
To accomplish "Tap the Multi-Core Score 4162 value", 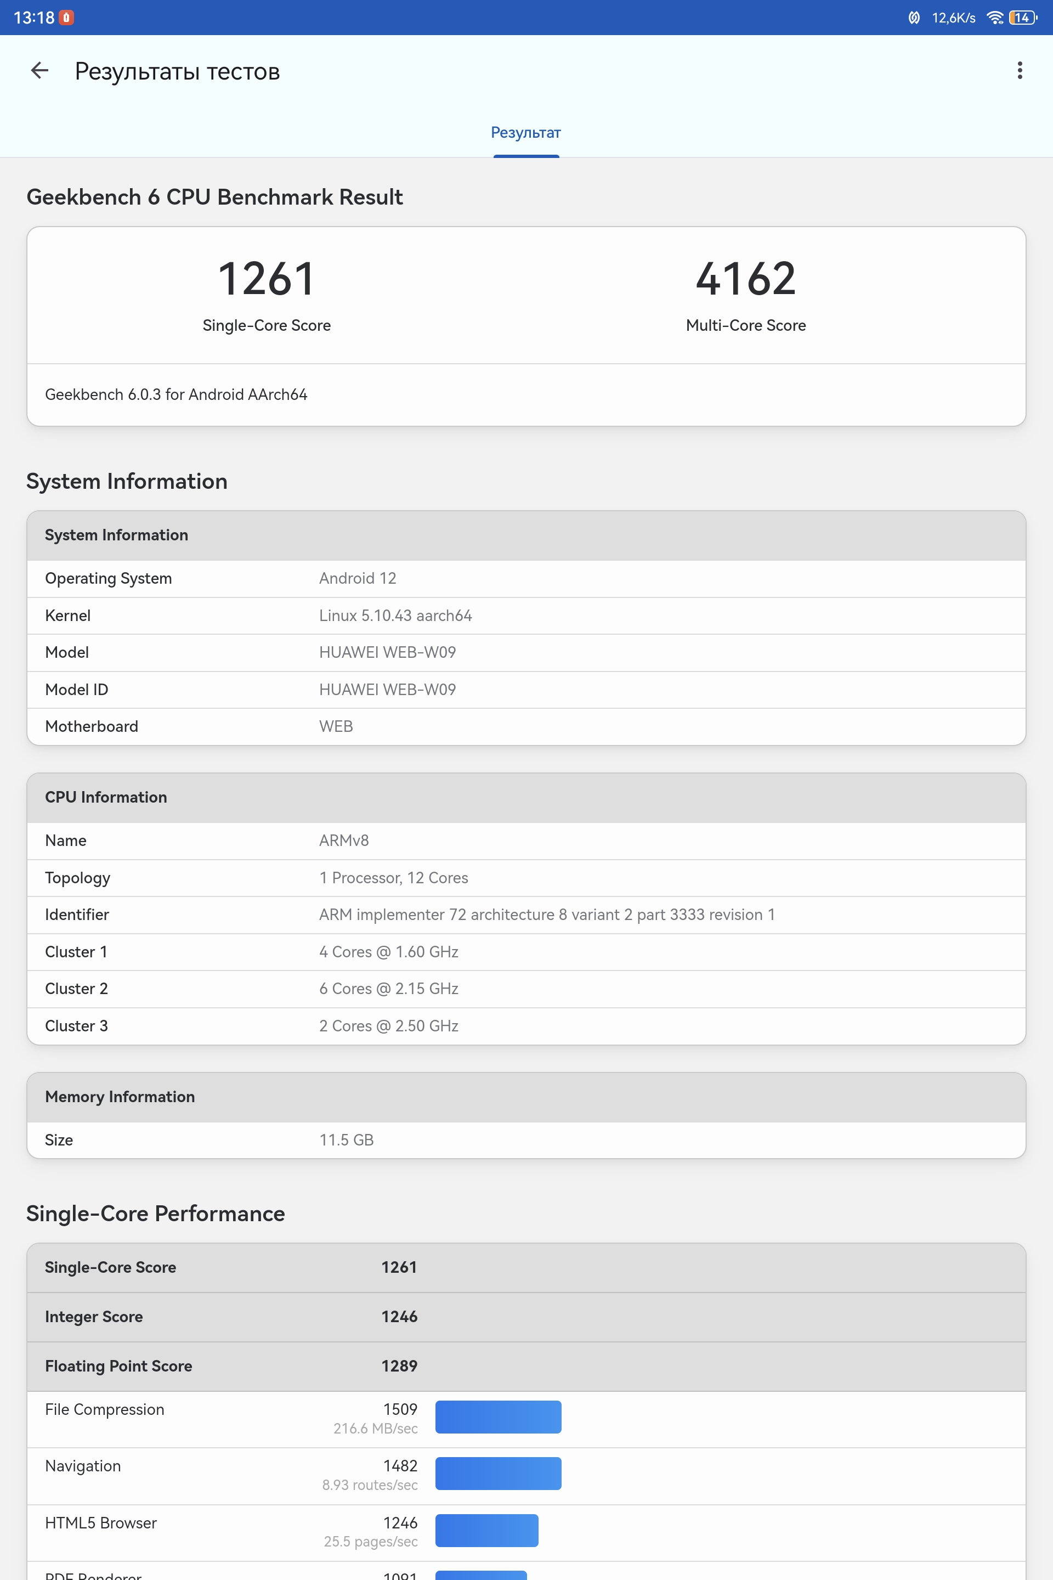I will coord(745,278).
